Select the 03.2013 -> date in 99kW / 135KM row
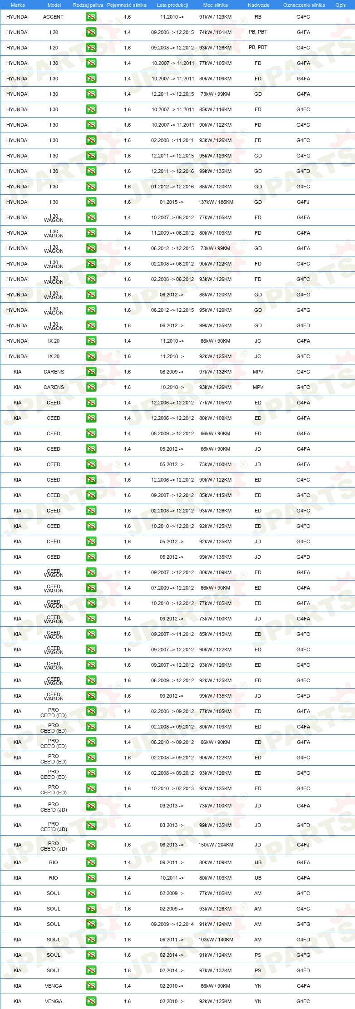355x1009 pixels. point(172,825)
